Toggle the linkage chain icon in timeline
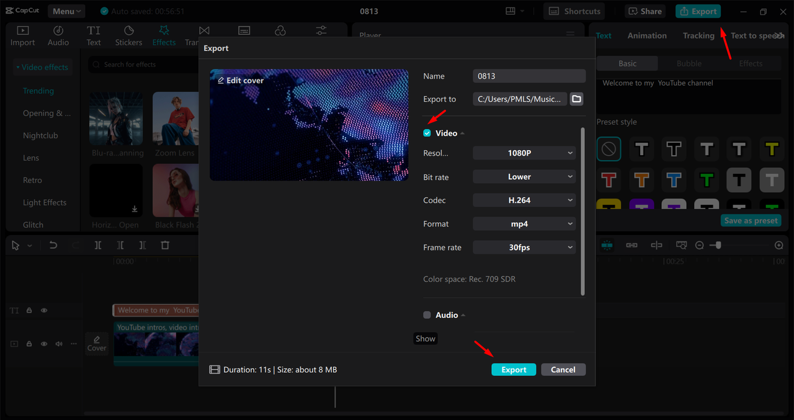The image size is (794, 420). pos(631,245)
